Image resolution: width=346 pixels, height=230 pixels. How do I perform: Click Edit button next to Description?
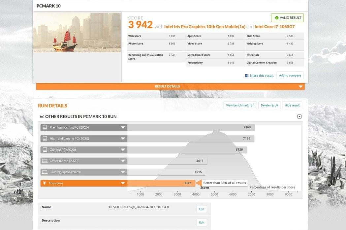point(202,222)
